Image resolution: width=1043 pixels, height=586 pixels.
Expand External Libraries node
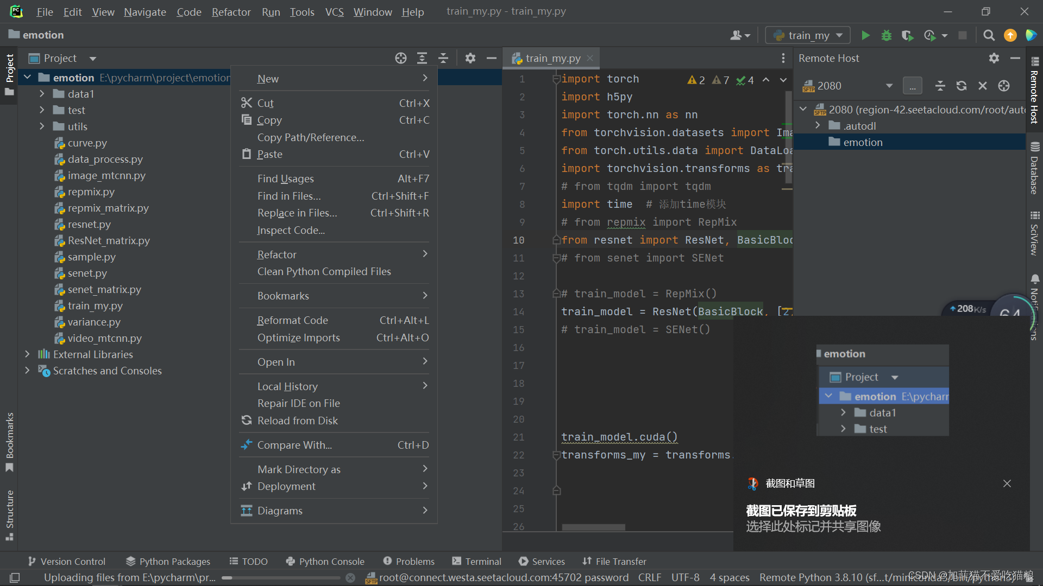[x=27, y=354]
